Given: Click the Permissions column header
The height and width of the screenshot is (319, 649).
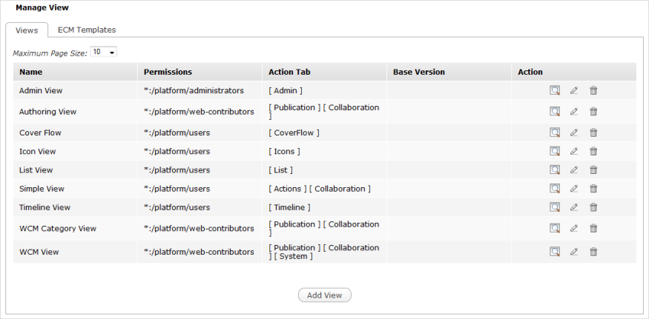Looking at the screenshot, I should click(168, 72).
